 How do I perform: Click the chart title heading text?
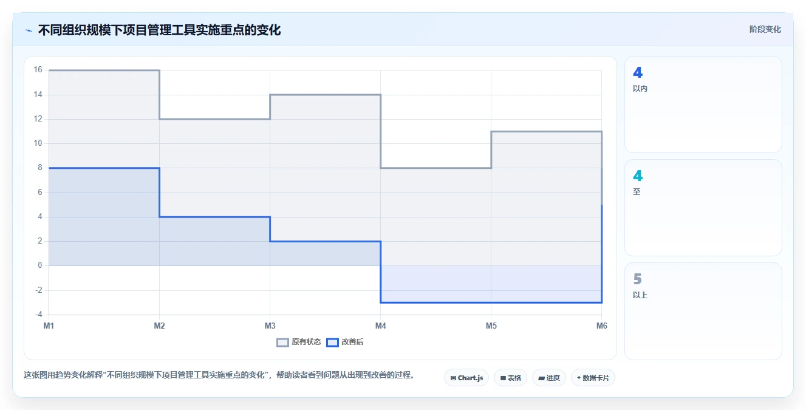click(159, 30)
